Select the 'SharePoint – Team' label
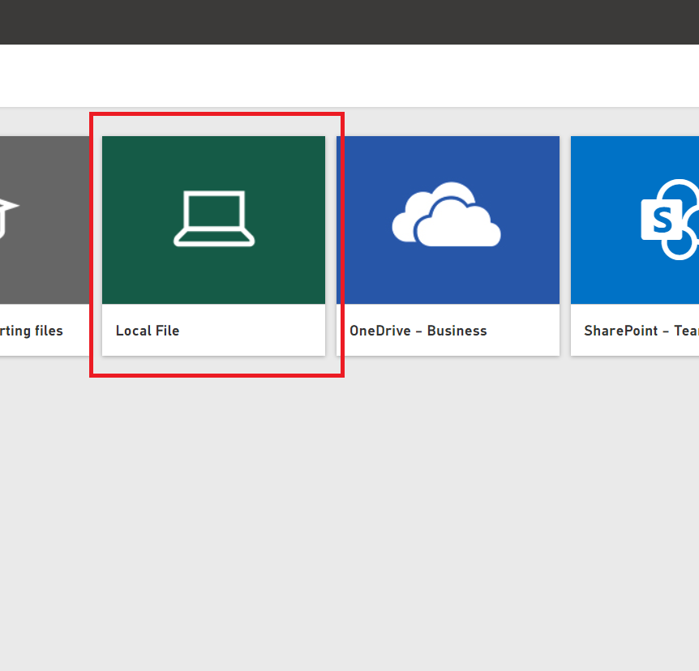Screen dimensions: 699x671 click(x=641, y=331)
